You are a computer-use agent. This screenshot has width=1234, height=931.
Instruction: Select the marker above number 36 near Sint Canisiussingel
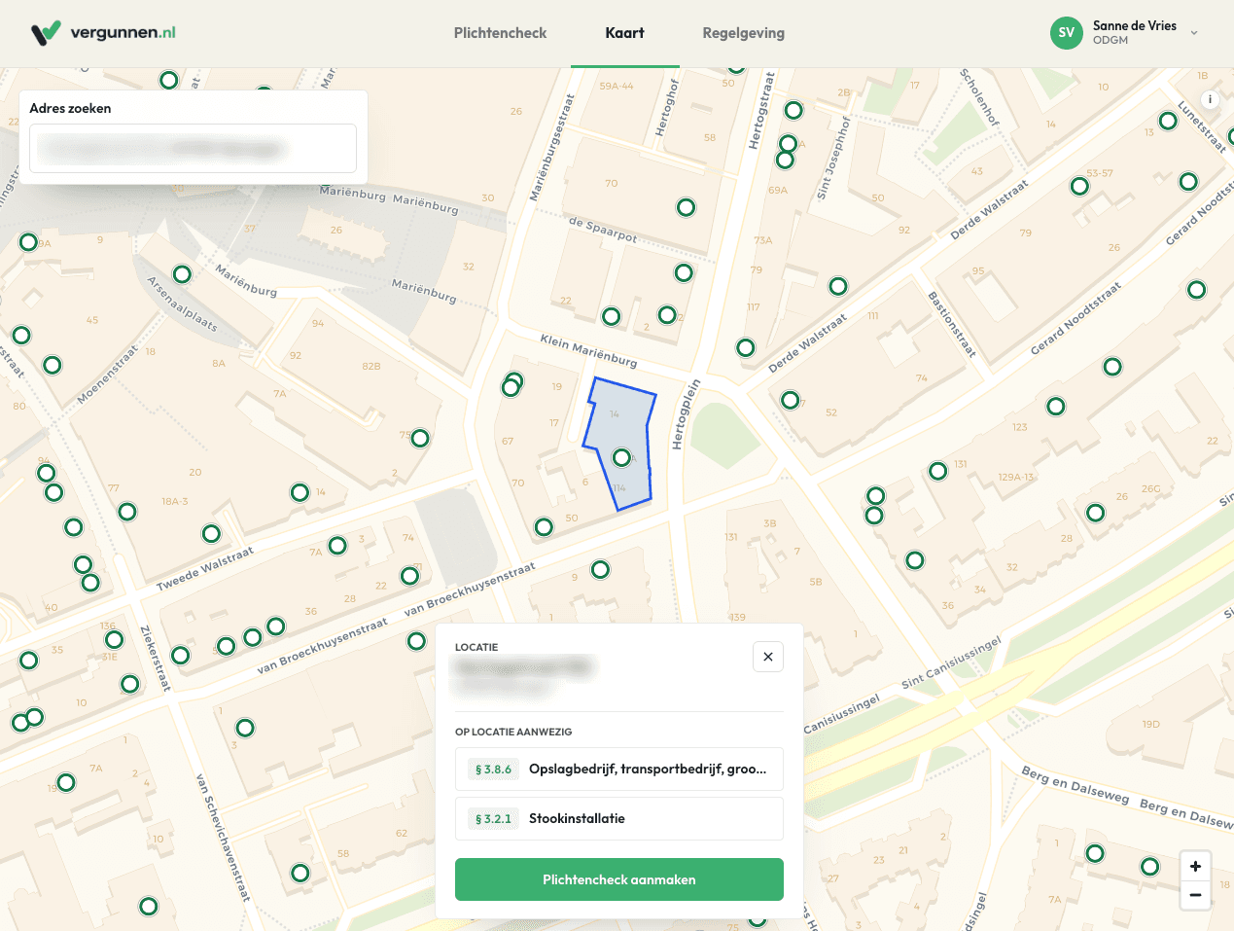(x=915, y=560)
